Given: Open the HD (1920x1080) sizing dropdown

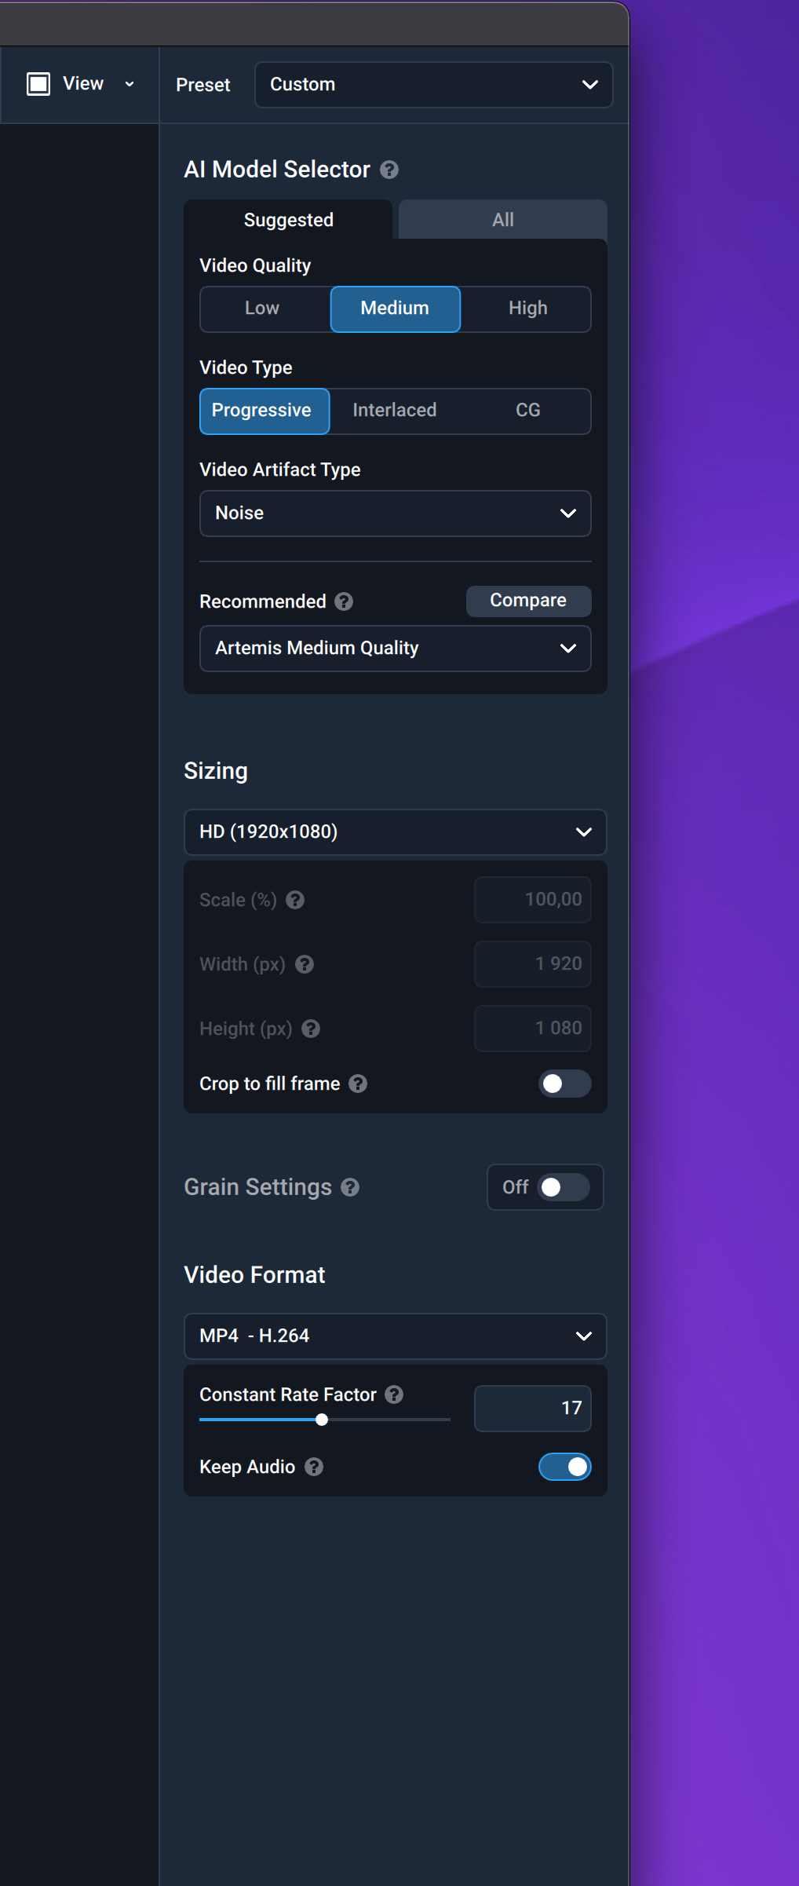Looking at the screenshot, I should click(x=395, y=832).
